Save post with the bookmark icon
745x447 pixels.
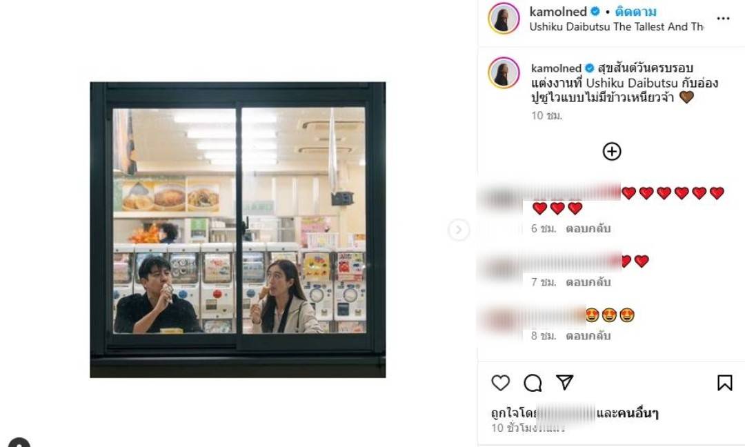tap(724, 383)
